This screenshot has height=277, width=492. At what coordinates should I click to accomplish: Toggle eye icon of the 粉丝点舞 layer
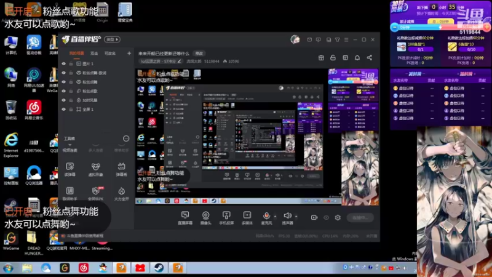(64, 82)
